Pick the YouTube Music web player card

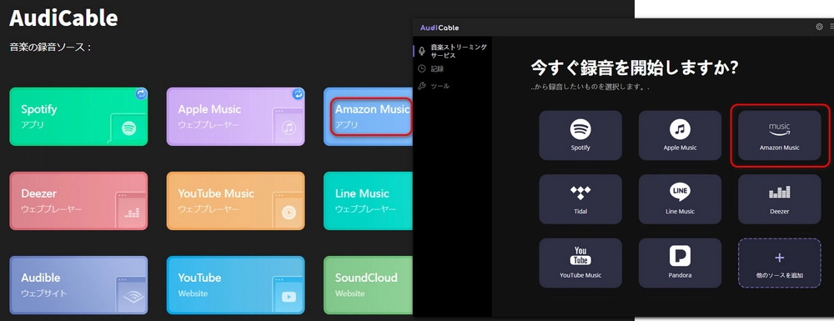(236, 201)
